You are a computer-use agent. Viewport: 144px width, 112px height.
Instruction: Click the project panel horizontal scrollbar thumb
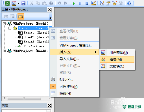click(x=24, y=98)
